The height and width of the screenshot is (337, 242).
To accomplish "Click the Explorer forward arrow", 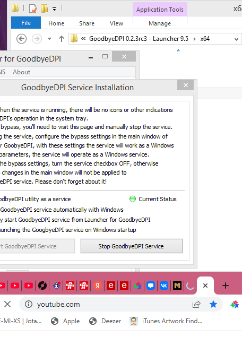I will pyautogui.click(x=37, y=39).
